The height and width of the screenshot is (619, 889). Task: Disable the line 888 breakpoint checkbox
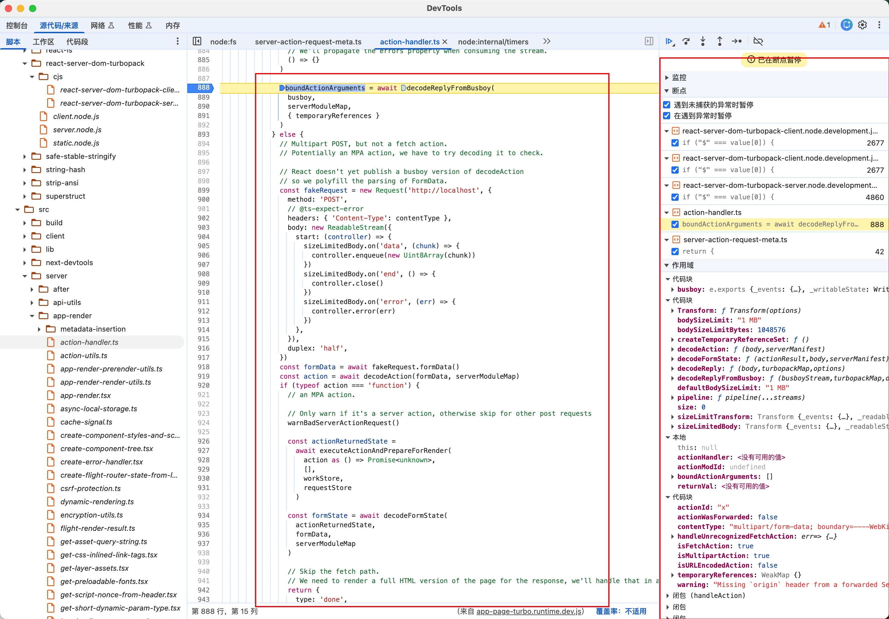[675, 224]
